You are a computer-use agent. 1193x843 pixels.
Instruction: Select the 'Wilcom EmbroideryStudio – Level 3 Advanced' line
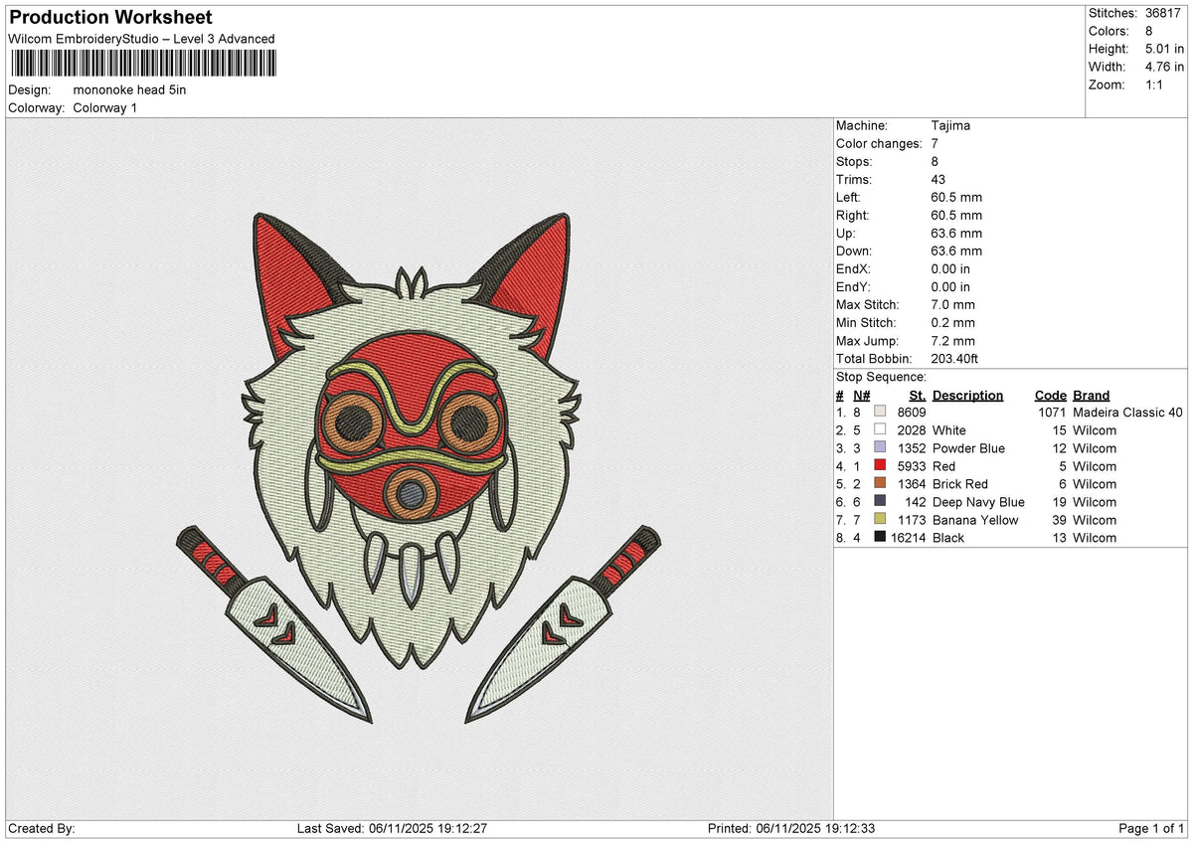click(141, 39)
